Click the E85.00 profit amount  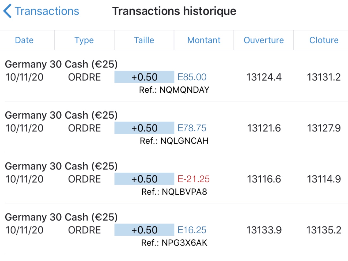click(x=192, y=77)
